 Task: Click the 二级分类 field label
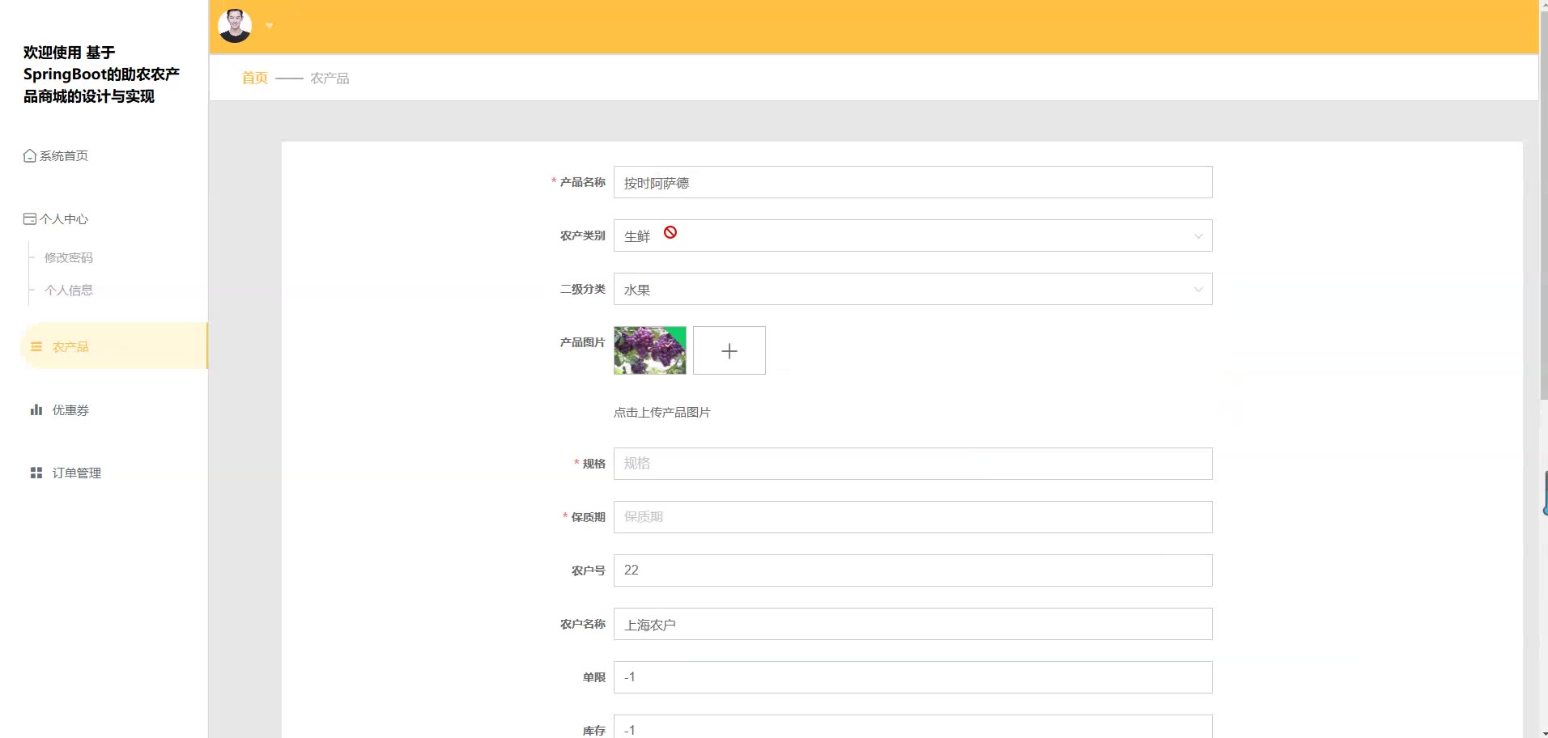tap(583, 289)
